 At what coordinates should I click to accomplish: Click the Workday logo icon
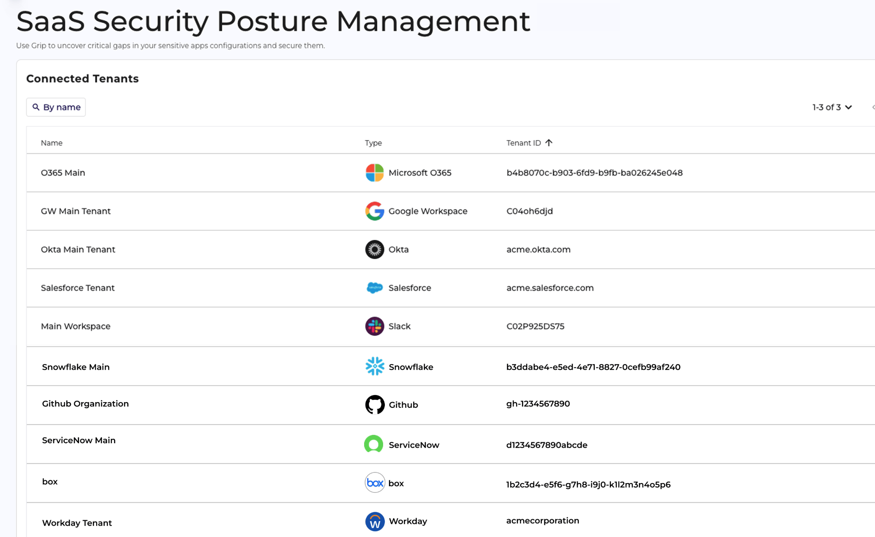[375, 522]
